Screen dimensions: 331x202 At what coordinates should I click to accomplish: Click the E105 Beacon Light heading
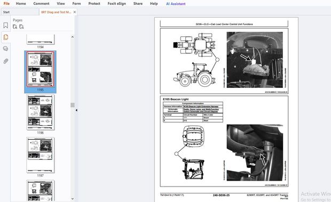(176, 99)
